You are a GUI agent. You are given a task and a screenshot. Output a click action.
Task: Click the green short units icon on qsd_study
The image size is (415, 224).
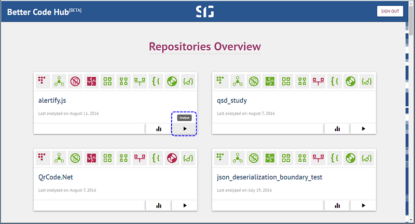point(222,81)
